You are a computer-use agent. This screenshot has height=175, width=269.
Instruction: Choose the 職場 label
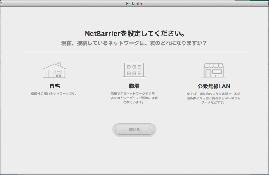pos(134,86)
